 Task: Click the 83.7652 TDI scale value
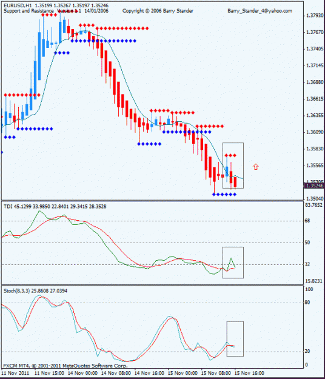pyautogui.click(x=313, y=205)
